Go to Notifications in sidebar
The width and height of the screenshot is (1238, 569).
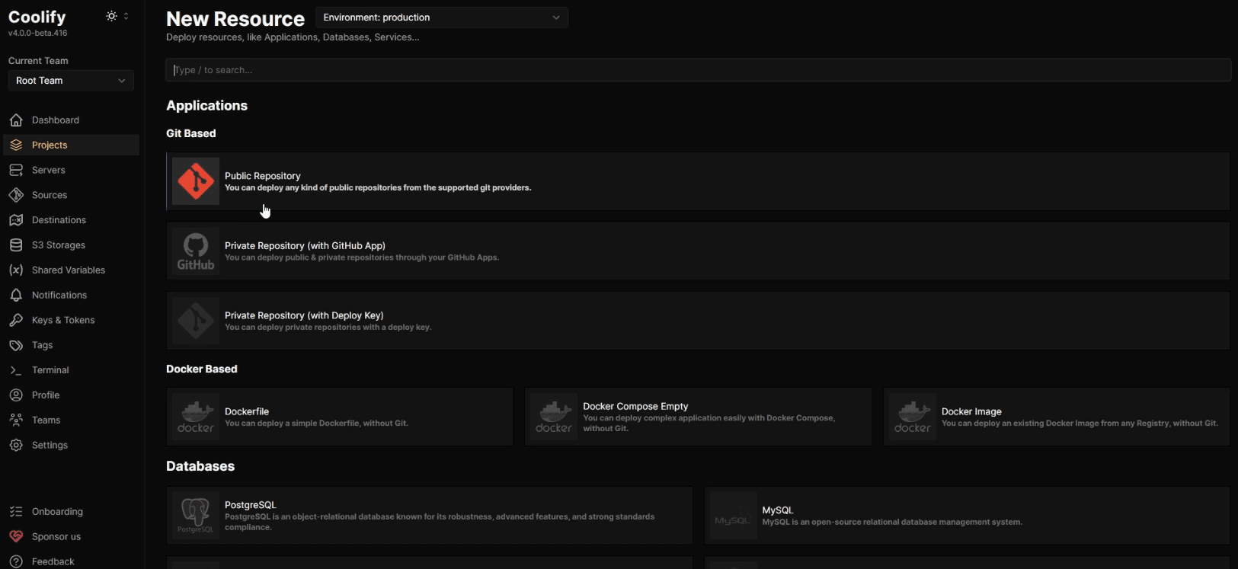pyautogui.click(x=71, y=296)
